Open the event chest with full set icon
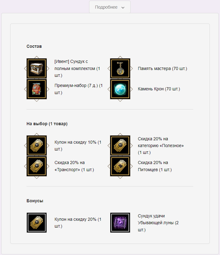Screen dimensions: 220x255 pyautogui.click(x=37, y=68)
